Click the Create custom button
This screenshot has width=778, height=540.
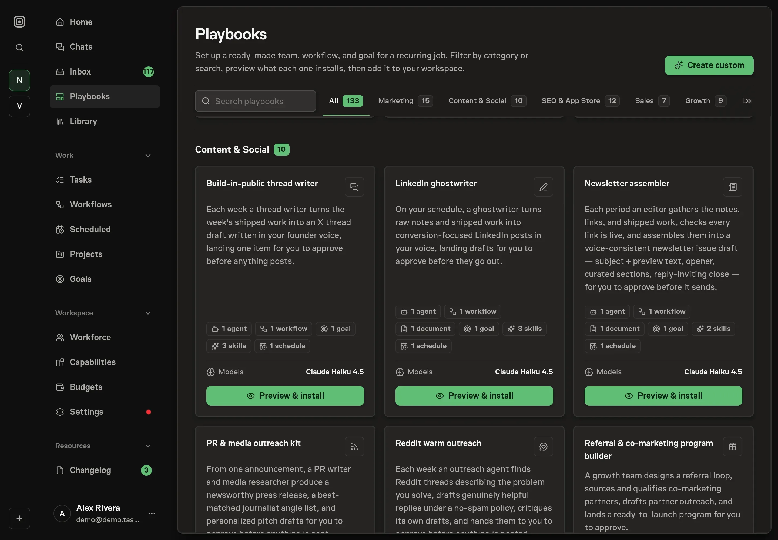709,65
